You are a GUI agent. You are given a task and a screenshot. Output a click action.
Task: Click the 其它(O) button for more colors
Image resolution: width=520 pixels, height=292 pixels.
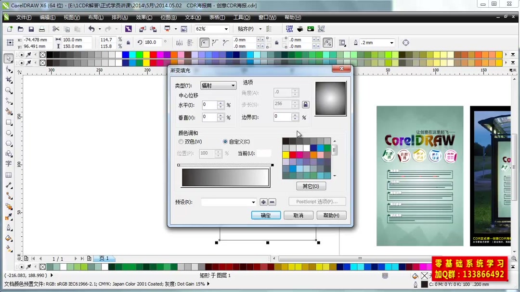click(x=311, y=186)
